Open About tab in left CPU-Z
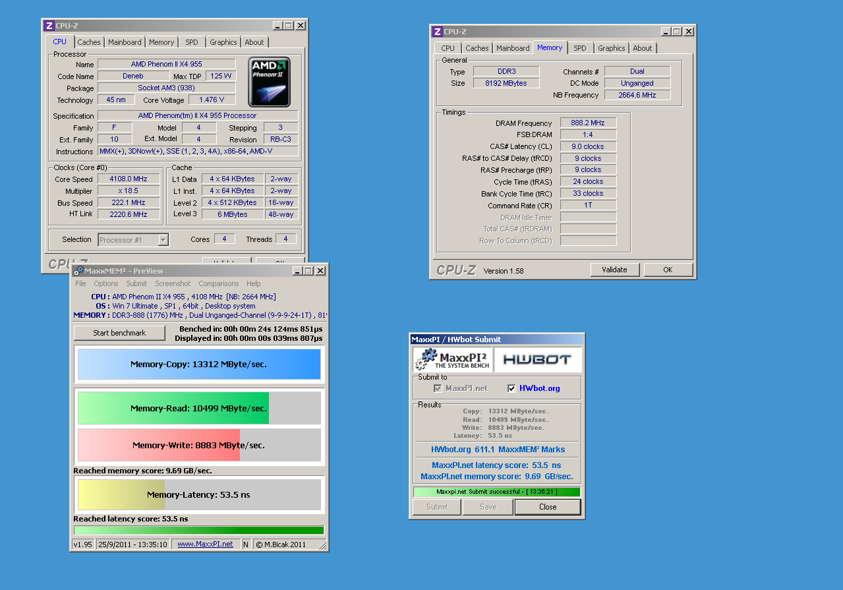Image resolution: width=843 pixels, height=590 pixels. 254,42
